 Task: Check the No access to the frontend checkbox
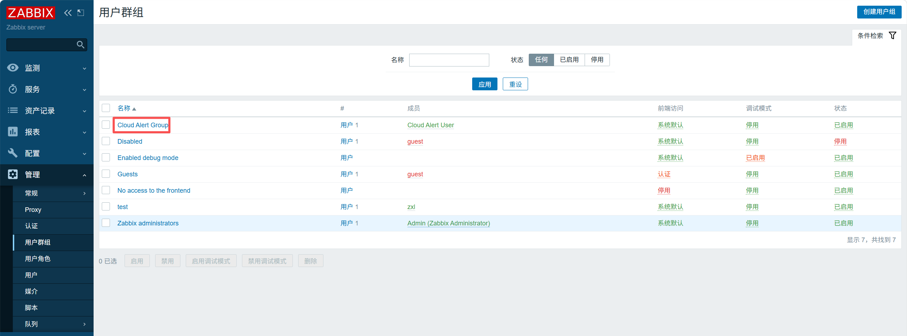click(106, 190)
